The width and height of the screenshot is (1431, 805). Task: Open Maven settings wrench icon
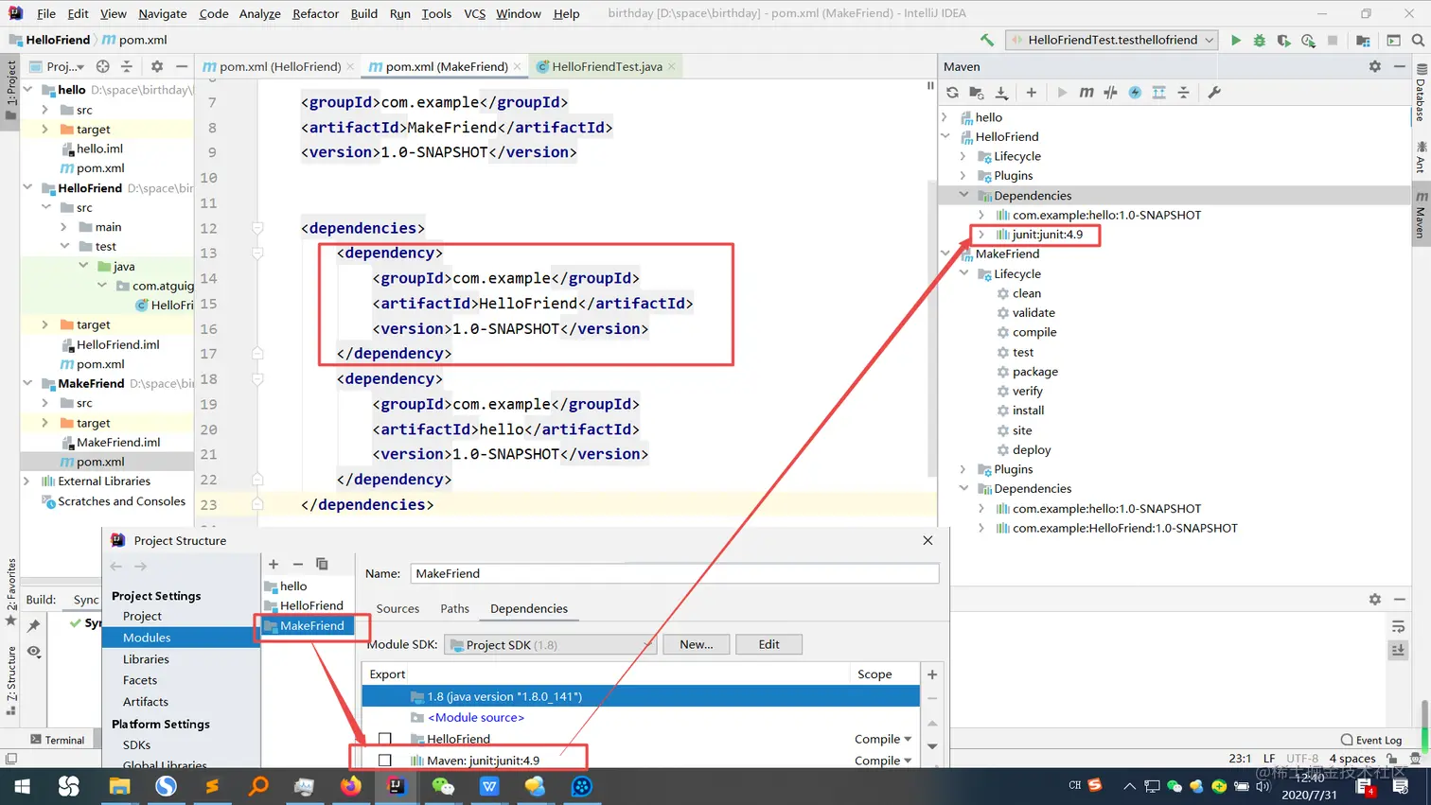pyautogui.click(x=1214, y=93)
